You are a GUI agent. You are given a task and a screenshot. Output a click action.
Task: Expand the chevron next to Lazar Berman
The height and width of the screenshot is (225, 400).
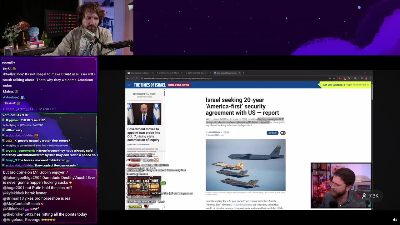pos(221,132)
